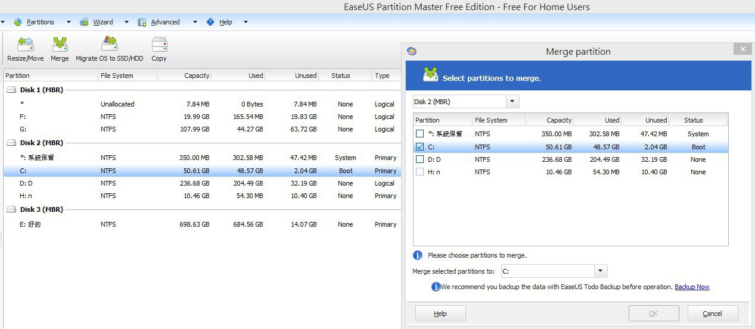Select the E: 好的 partition row
This screenshot has width=755, height=329.
201,224
